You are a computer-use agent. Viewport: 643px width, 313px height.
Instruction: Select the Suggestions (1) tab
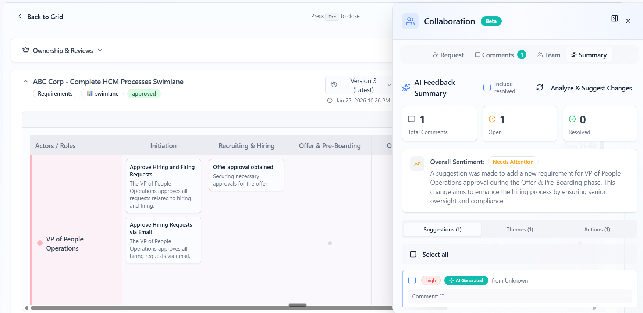point(443,230)
